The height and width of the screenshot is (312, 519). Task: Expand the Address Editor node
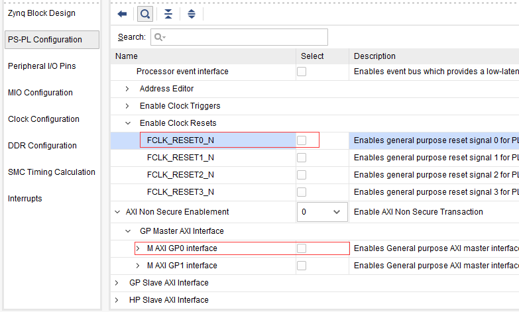[127, 89]
